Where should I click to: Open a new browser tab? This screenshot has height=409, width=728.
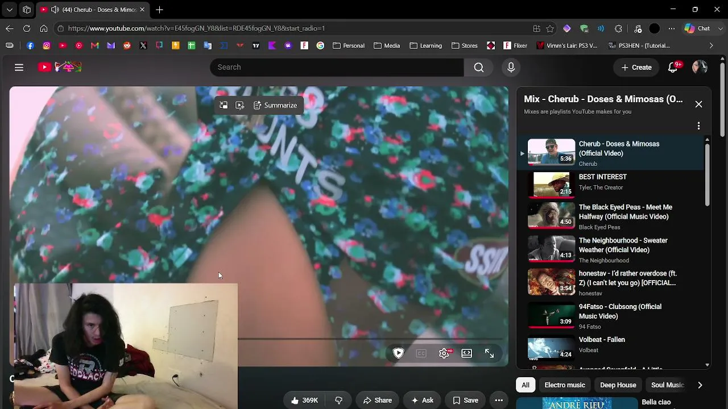pyautogui.click(x=159, y=10)
